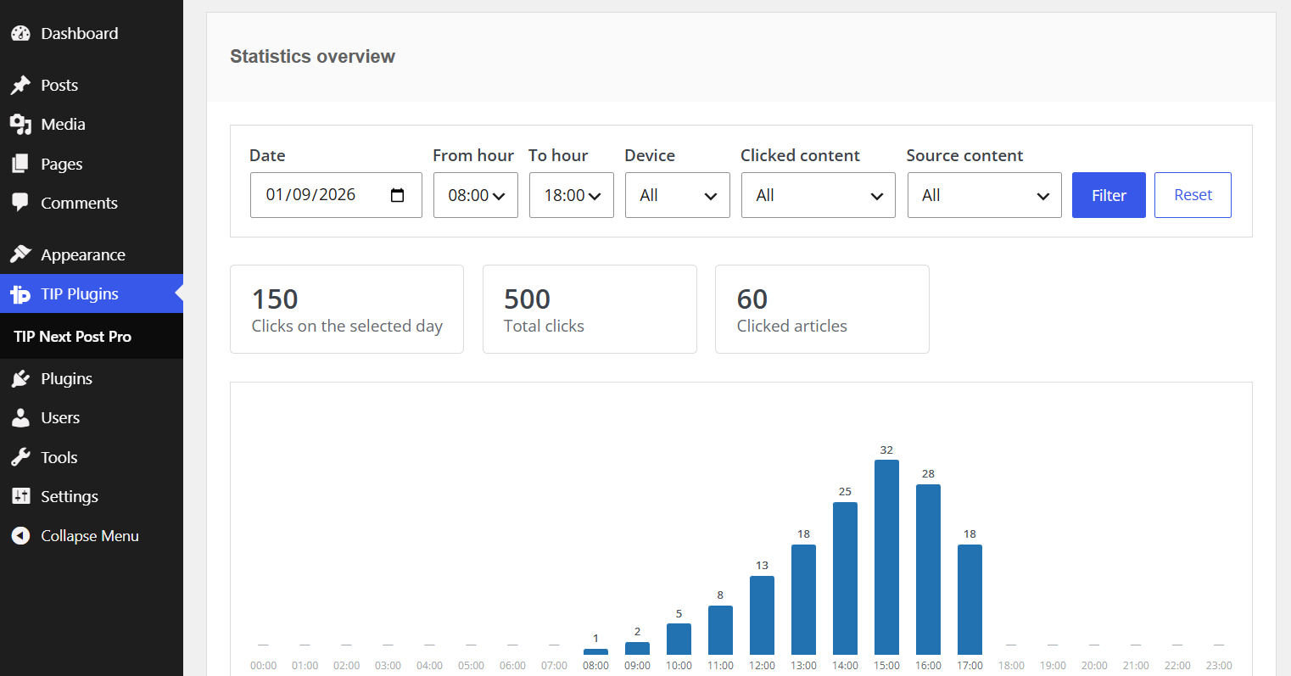Click the Appearance paintbrush icon
The height and width of the screenshot is (676, 1291).
click(20, 254)
